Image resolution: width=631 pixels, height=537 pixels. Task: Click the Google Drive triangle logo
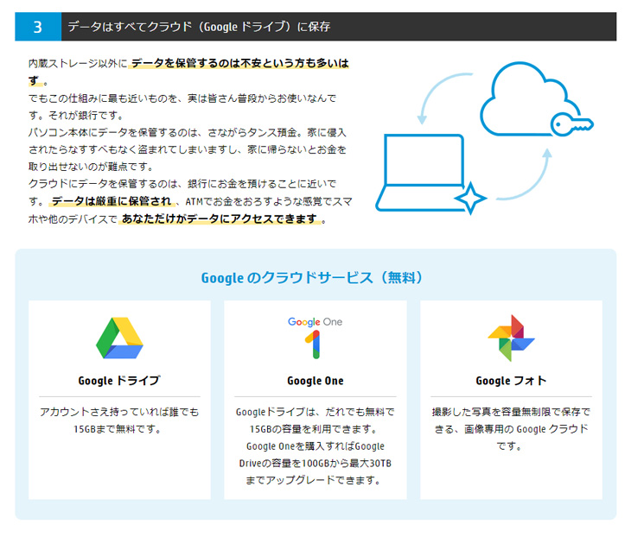coord(119,338)
